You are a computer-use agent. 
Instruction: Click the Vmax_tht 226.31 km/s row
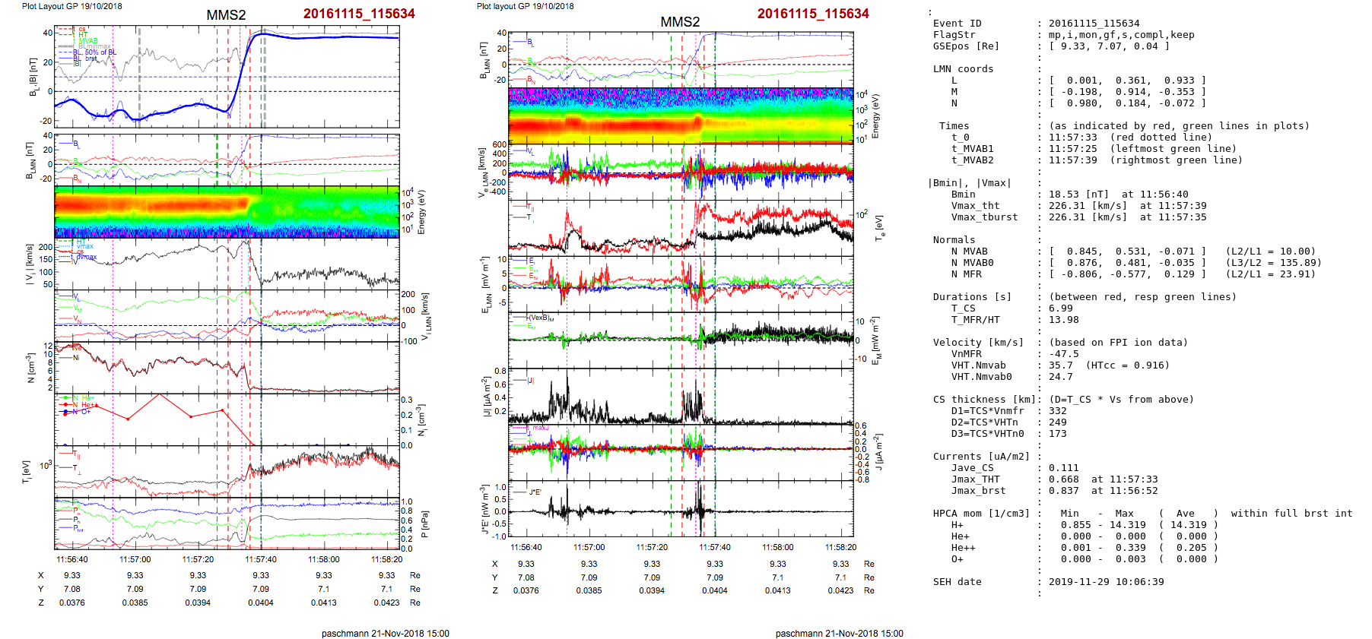(x=1078, y=206)
